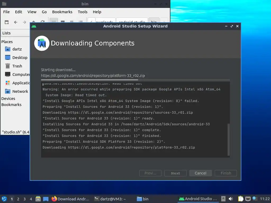Viewport: 271px width, 203px height.
Task: Click the Firefox icon in the taskbar
Action: (54, 199)
